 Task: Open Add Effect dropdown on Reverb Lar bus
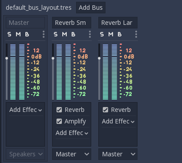point(118,121)
